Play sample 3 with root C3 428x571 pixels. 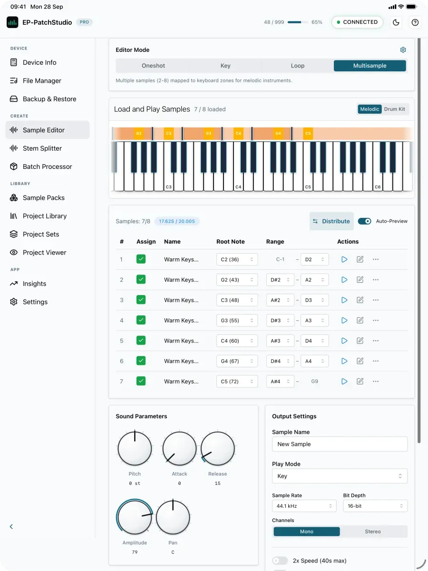[x=344, y=300]
